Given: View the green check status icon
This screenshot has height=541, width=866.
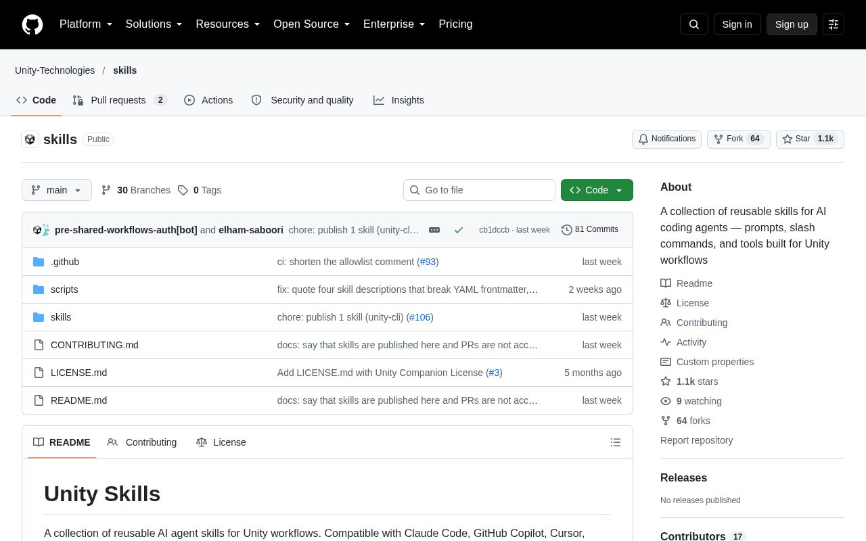Looking at the screenshot, I should pyautogui.click(x=459, y=230).
